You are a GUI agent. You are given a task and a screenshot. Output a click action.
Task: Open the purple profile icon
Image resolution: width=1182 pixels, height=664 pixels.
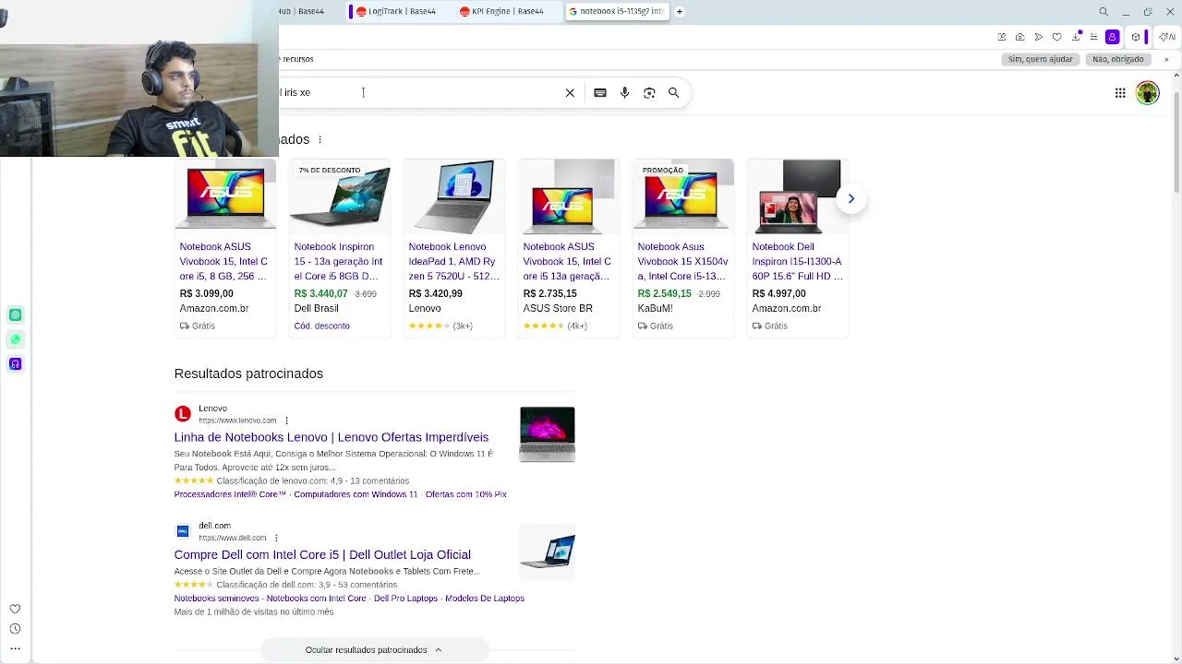point(1113,37)
